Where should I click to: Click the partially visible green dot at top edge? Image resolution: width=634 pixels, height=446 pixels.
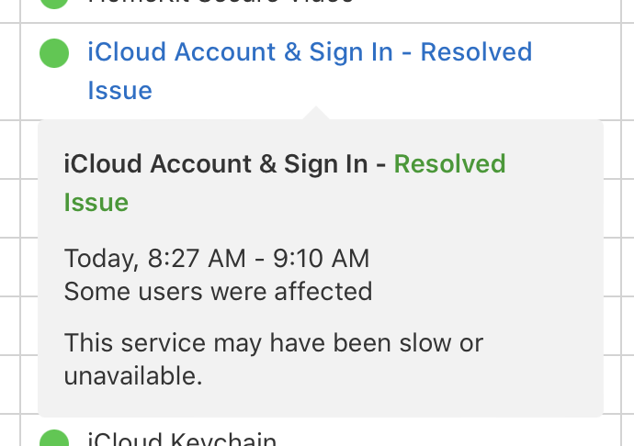point(55,3)
